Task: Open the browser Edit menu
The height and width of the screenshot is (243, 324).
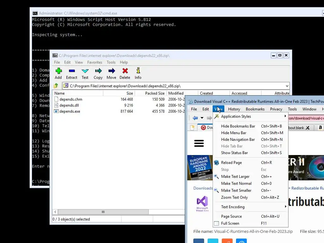Action: pos(205,109)
